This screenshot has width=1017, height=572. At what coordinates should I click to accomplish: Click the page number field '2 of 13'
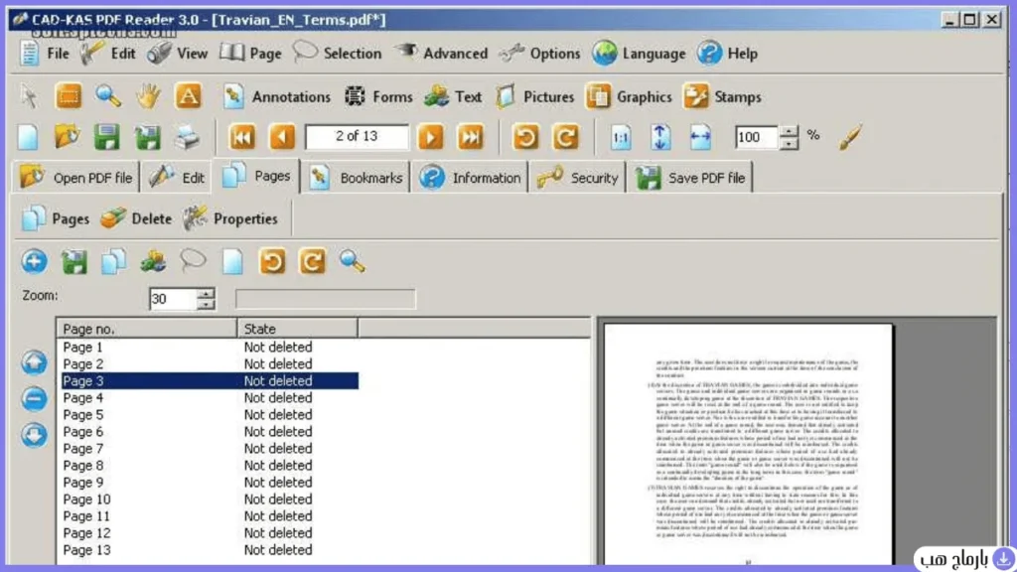(x=357, y=136)
